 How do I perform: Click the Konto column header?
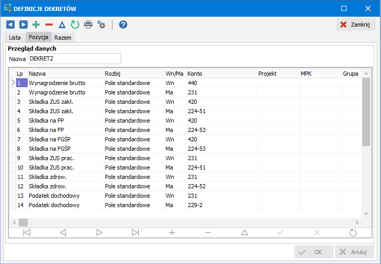[x=222, y=74]
